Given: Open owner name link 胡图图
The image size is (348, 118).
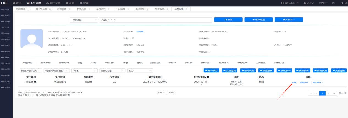Looking at the screenshot, I should point(140,32).
